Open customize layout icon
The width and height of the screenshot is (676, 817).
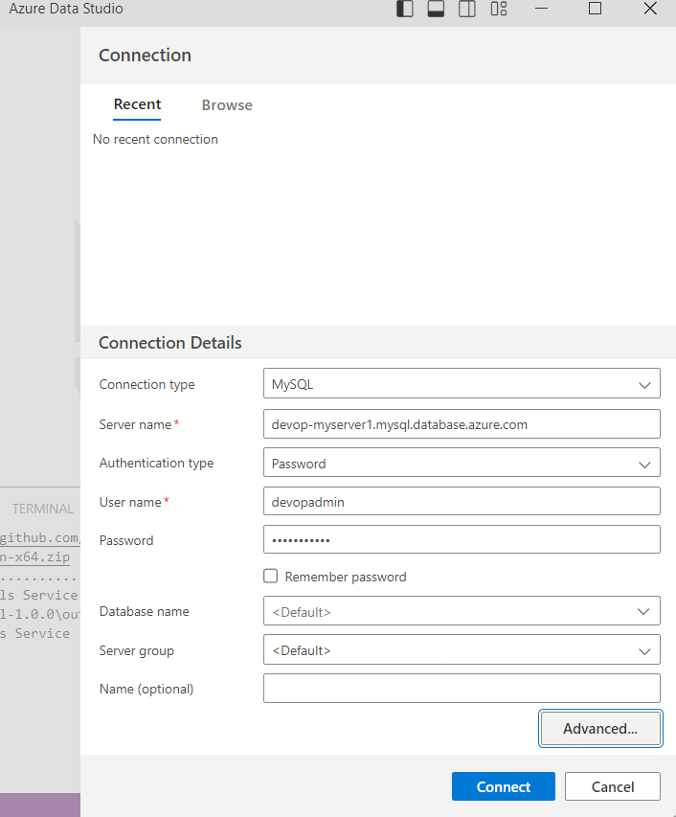coord(499,9)
